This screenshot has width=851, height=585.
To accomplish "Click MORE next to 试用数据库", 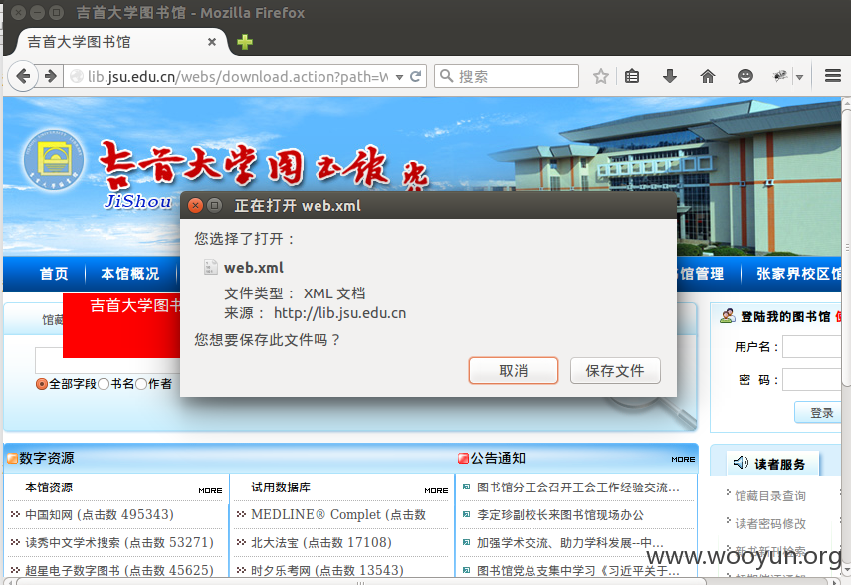I will pos(436,490).
